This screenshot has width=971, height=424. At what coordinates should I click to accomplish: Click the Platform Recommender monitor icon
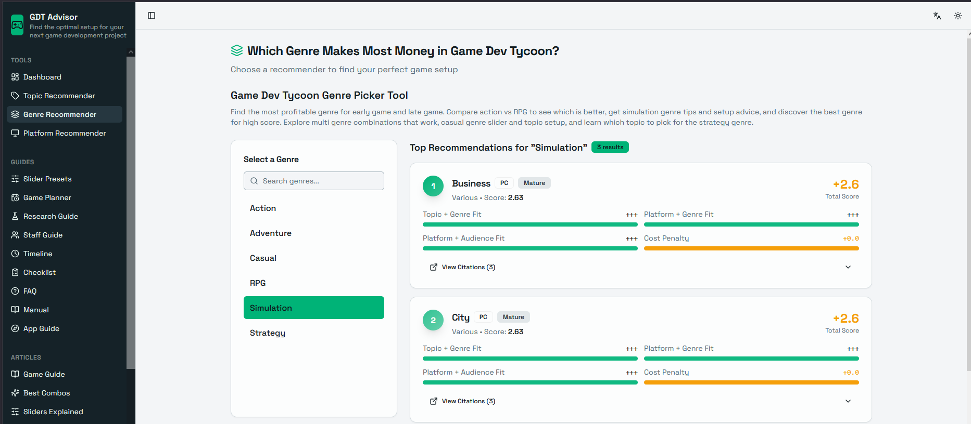(15, 133)
